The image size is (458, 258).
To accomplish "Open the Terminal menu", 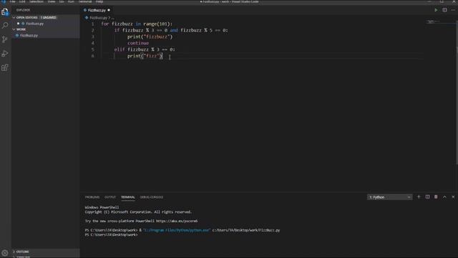I will (85, 1).
